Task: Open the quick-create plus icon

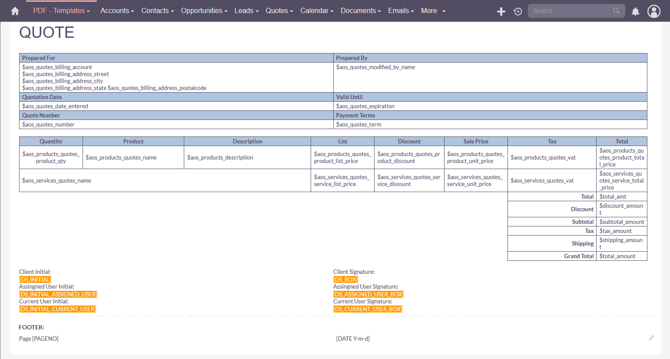Action: coord(501,11)
